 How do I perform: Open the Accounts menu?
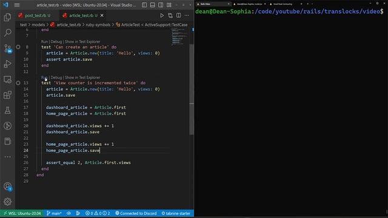point(7,187)
